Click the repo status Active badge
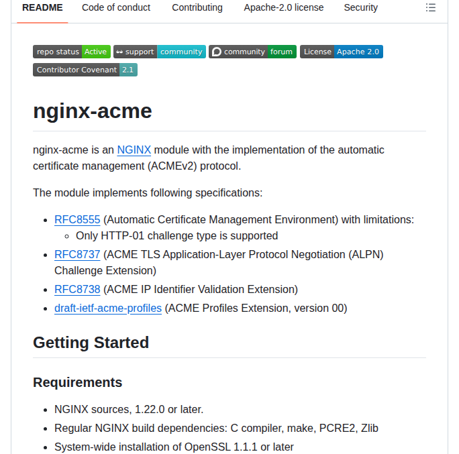This screenshot has height=454, width=459. (x=72, y=52)
